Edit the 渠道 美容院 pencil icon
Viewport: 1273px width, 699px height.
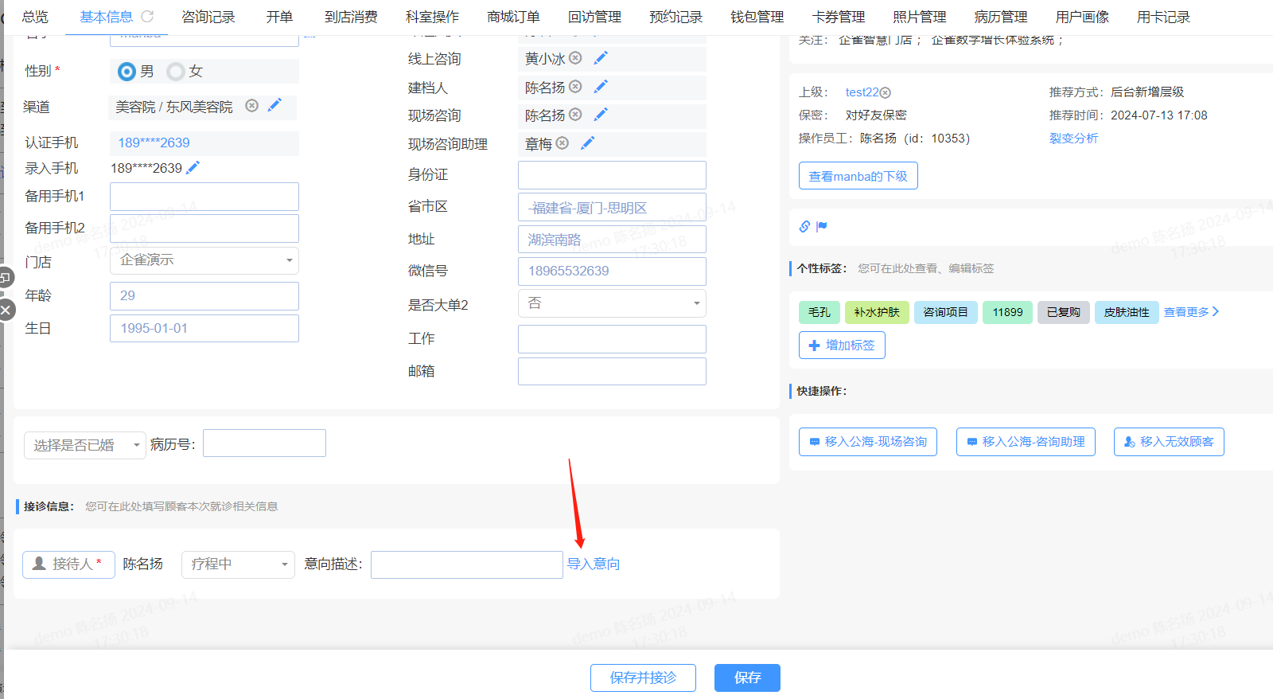click(x=274, y=106)
